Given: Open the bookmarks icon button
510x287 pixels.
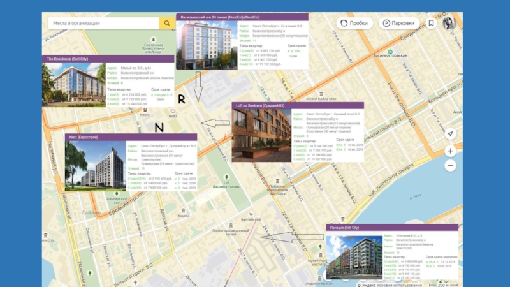Looking at the screenshot, I should (x=432, y=23).
